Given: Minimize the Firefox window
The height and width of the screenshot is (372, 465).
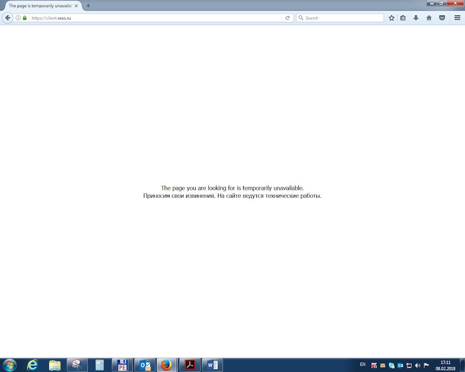Looking at the screenshot, I should [x=432, y=3].
